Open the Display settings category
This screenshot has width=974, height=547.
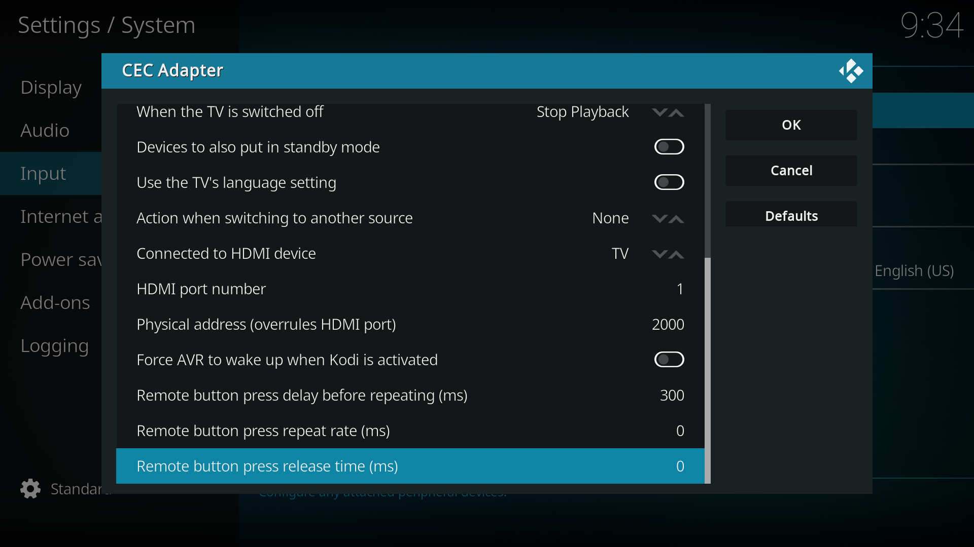(x=51, y=88)
